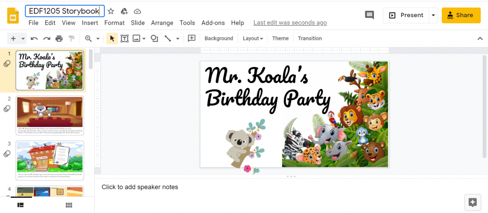The image size is (488, 213).
Task: Select slide 1 thumbnail in filmstrip
Action: click(x=50, y=70)
